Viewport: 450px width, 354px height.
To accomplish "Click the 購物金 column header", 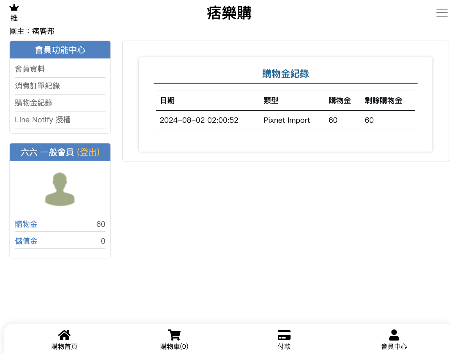I will [340, 100].
